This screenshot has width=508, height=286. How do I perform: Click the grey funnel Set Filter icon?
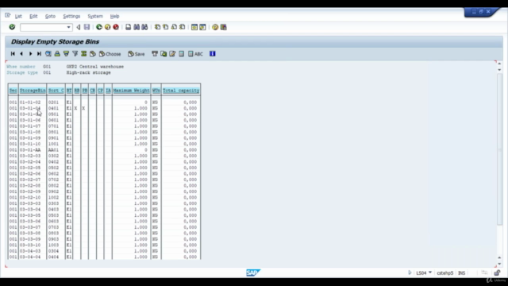tap(75, 54)
